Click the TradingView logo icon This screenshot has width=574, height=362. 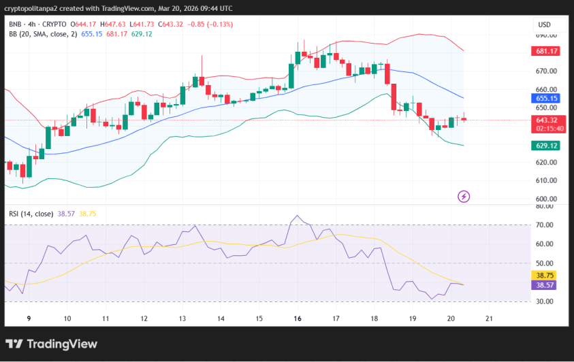tap(15, 344)
